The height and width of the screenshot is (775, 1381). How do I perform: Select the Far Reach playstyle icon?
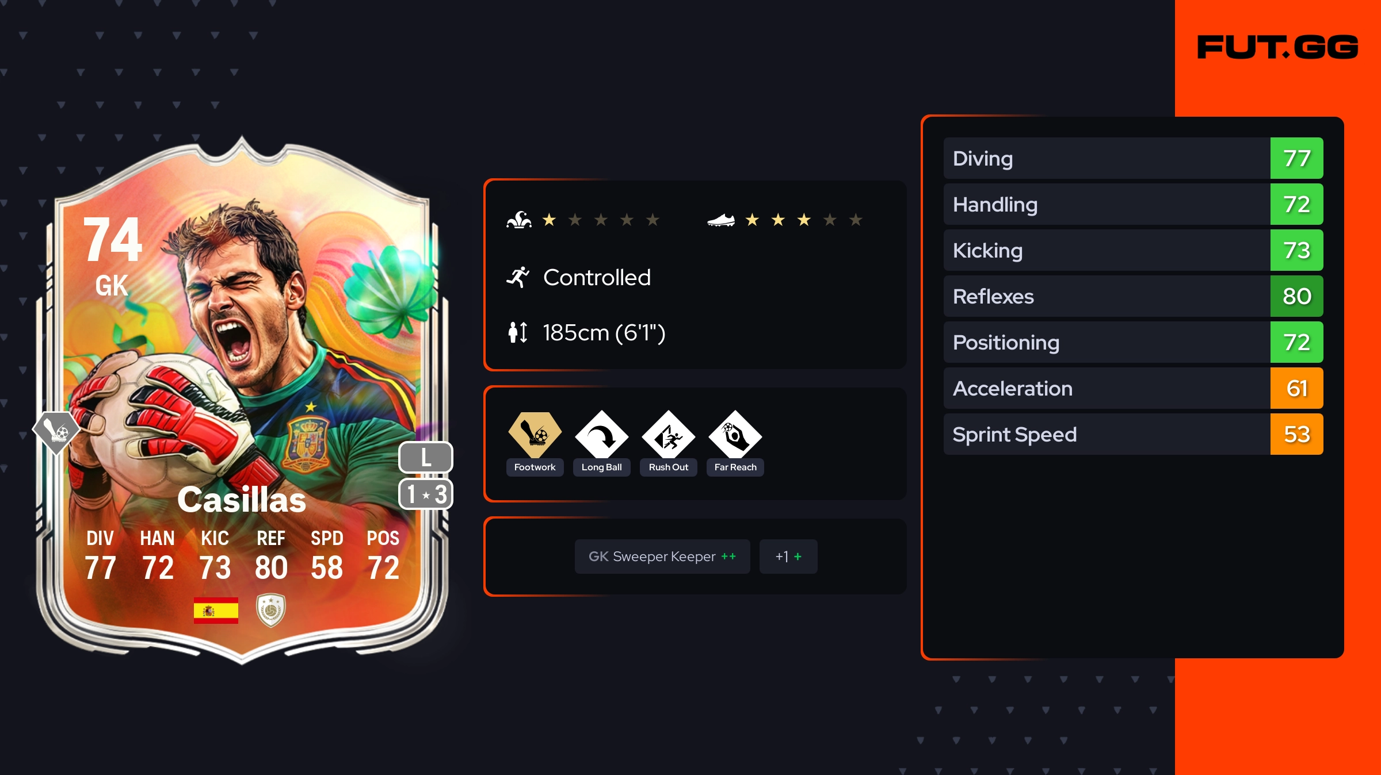click(x=735, y=435)
